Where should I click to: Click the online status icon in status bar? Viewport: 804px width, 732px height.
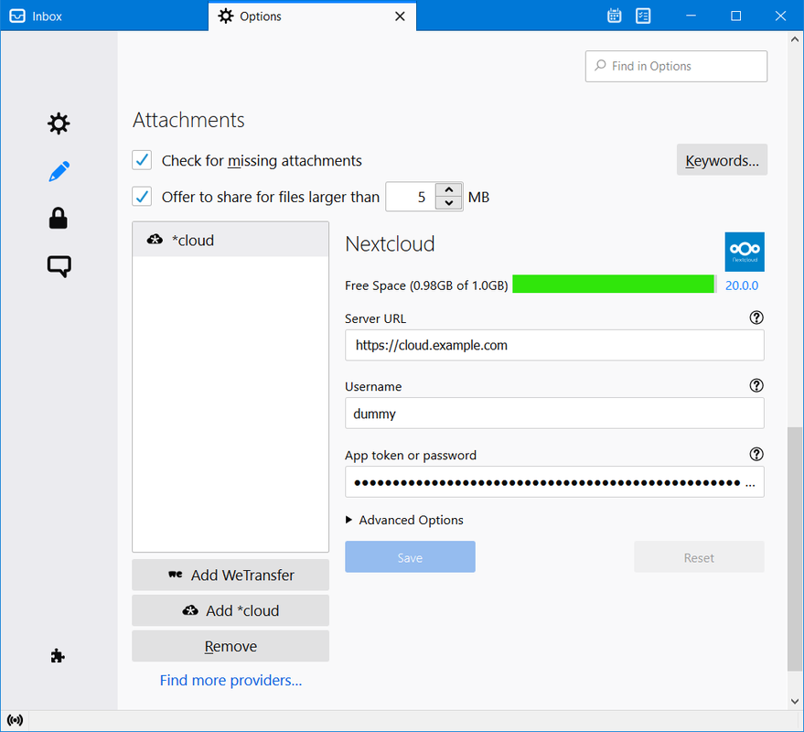[15, 720]
